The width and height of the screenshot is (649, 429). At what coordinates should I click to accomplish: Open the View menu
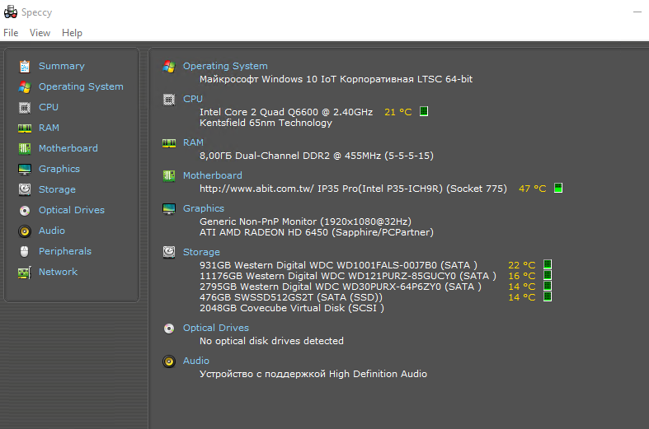(x=40, y=33)
